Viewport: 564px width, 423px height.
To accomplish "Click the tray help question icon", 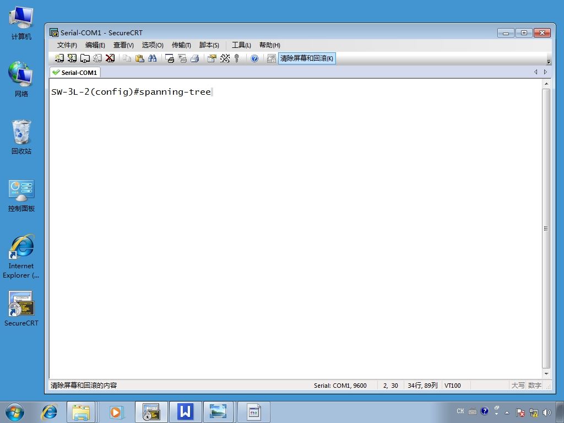I will 485,411.
